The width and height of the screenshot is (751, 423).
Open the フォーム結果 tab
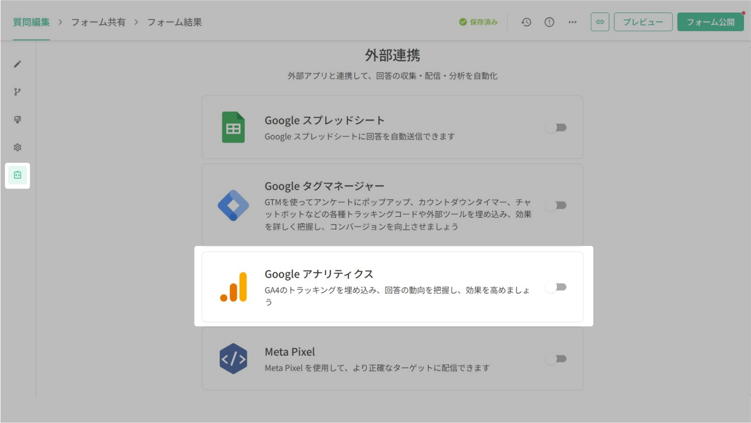point(174,22)
